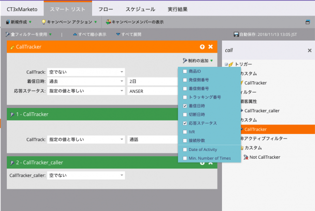The width and height of the screenshot is (315, 211).
Task: Select CallTracker_caller in the tree
Action: point(262,111)
